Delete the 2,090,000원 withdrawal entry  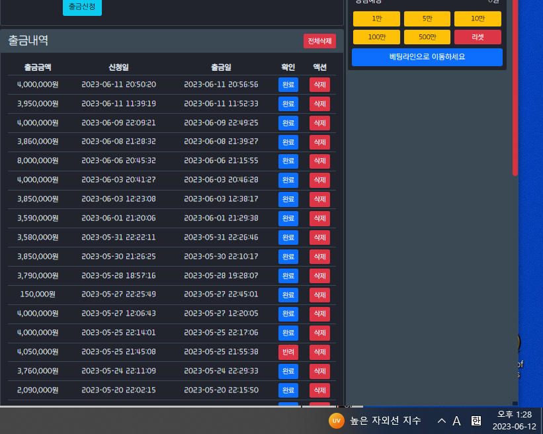319,390
